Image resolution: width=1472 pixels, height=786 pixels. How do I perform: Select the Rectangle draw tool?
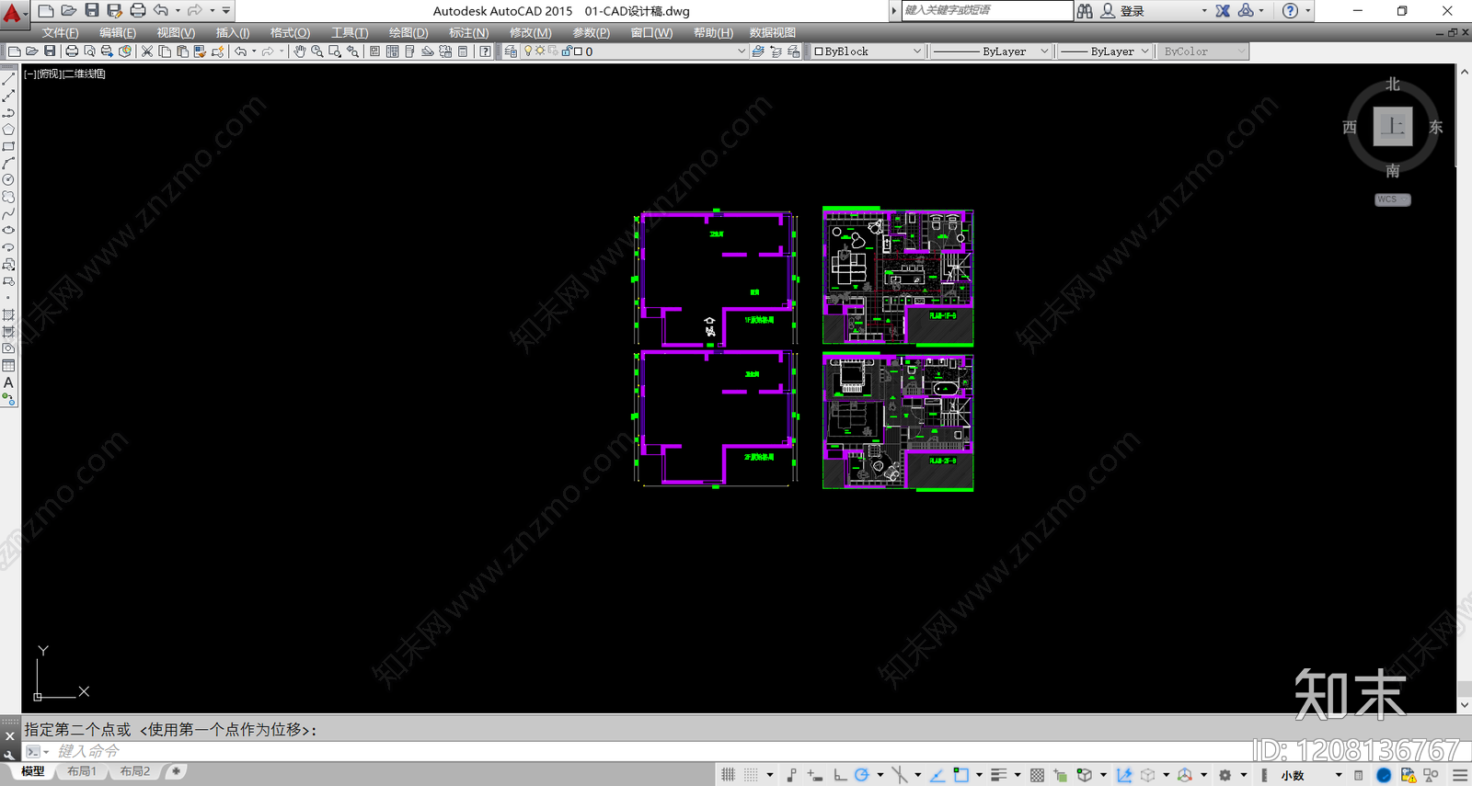pos(8,146)
